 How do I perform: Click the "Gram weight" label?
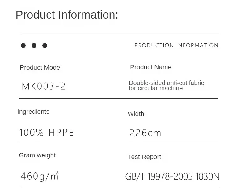[x=37, y=155]
